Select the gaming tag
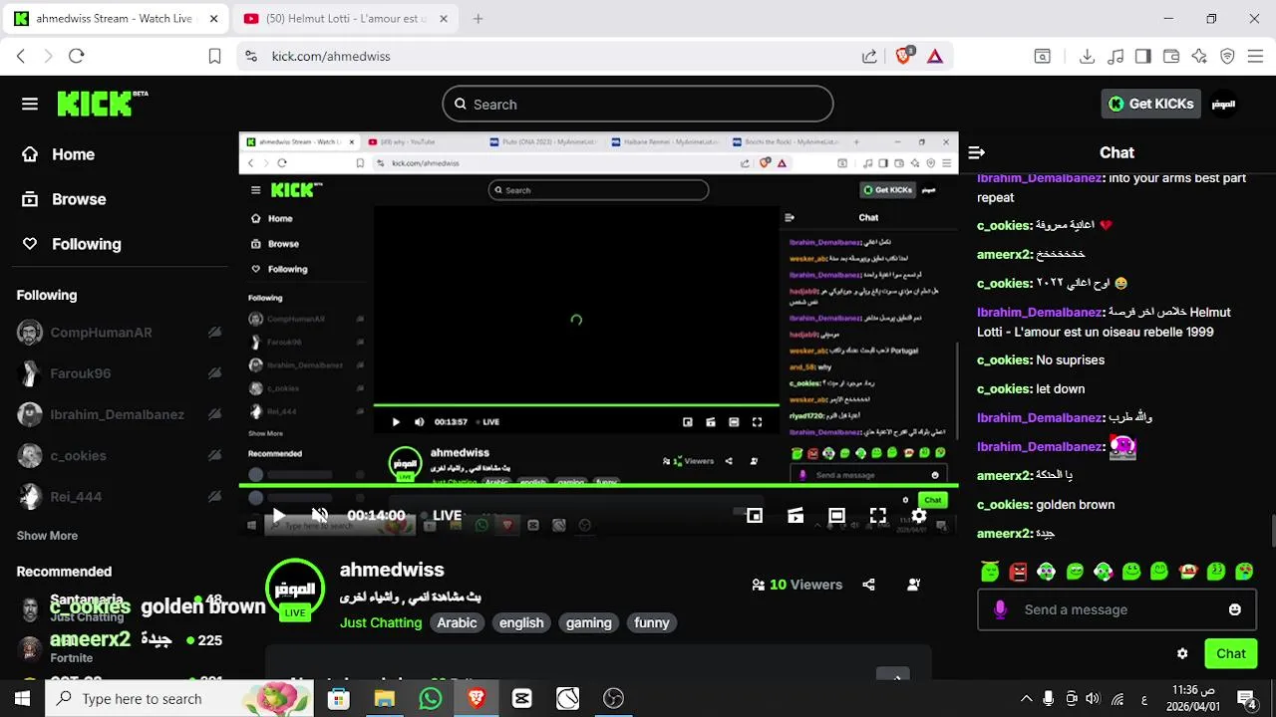Viewport: 1276px width, 717px height. 588,622
